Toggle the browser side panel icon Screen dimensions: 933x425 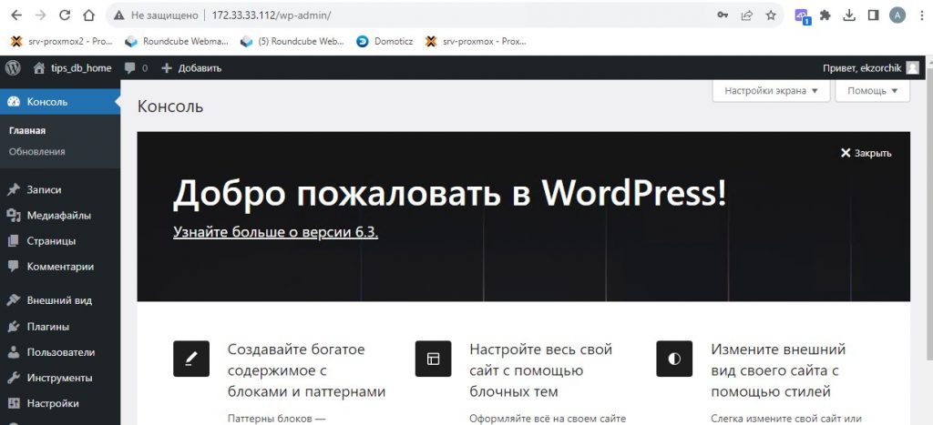tap(873, 15)
